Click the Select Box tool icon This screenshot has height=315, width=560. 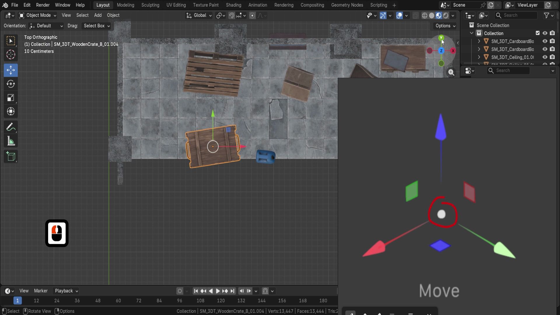point(11,41)
